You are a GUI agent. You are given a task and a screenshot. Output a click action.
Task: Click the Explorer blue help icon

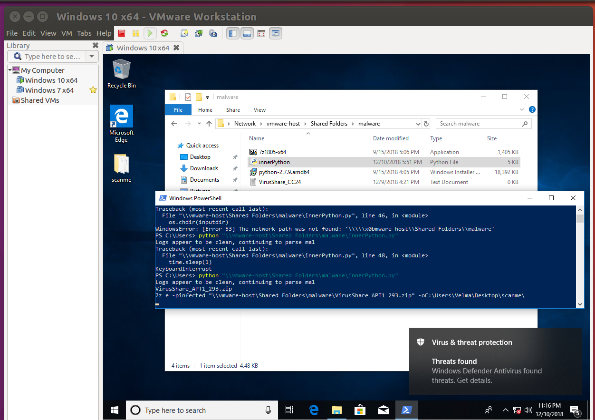click(x=532, y=110)
